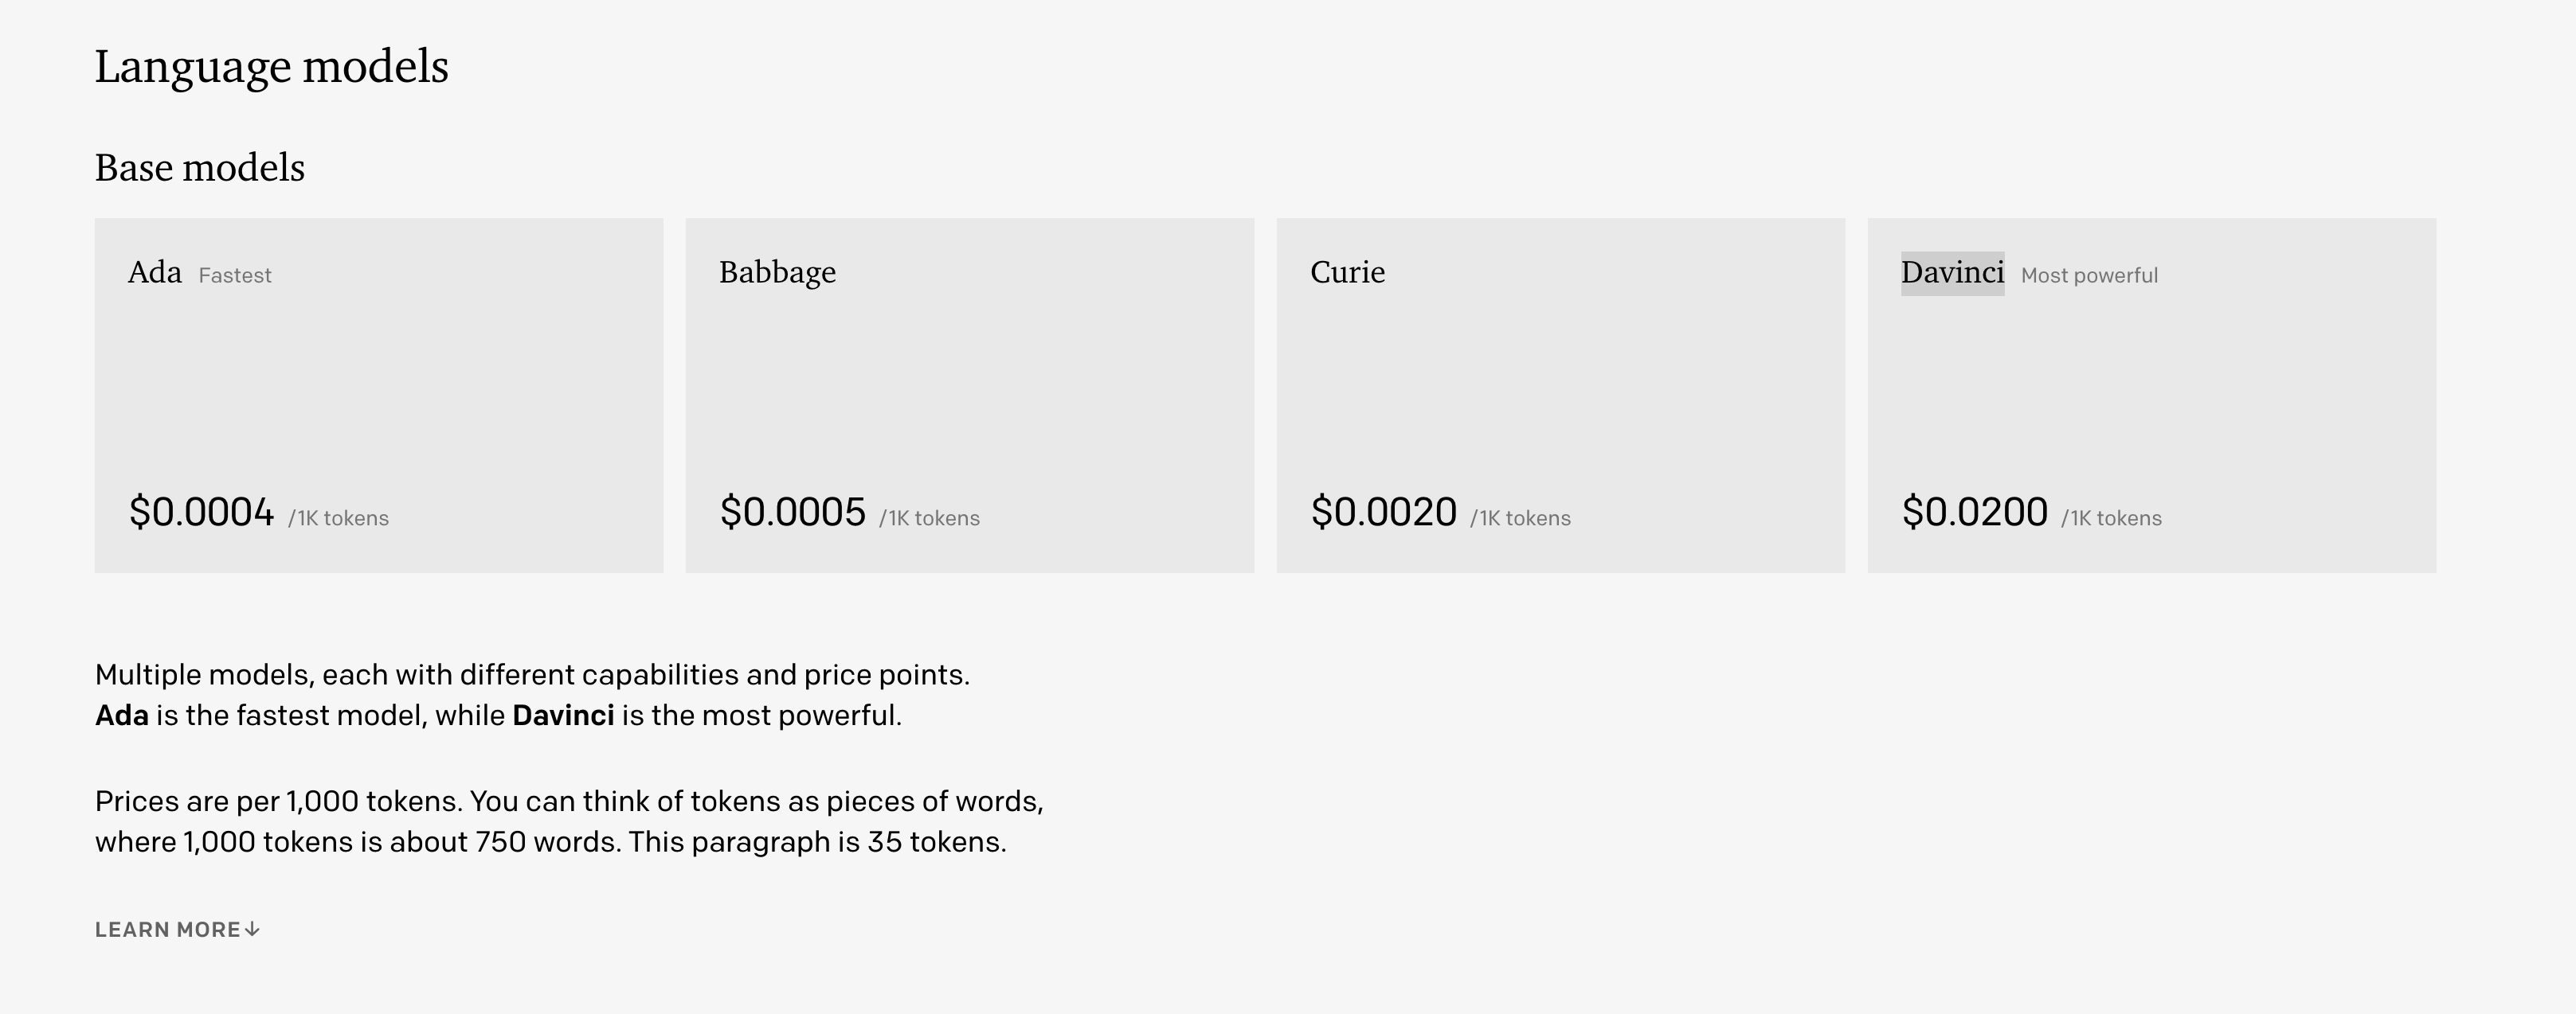
Task: Click the paragraph about prices per 1,000 tokens
Action: click(569, 822)
